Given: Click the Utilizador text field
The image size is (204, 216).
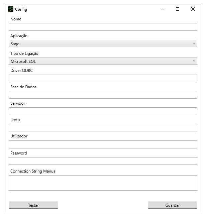Looking at the screenshot, I should (103, 144).
